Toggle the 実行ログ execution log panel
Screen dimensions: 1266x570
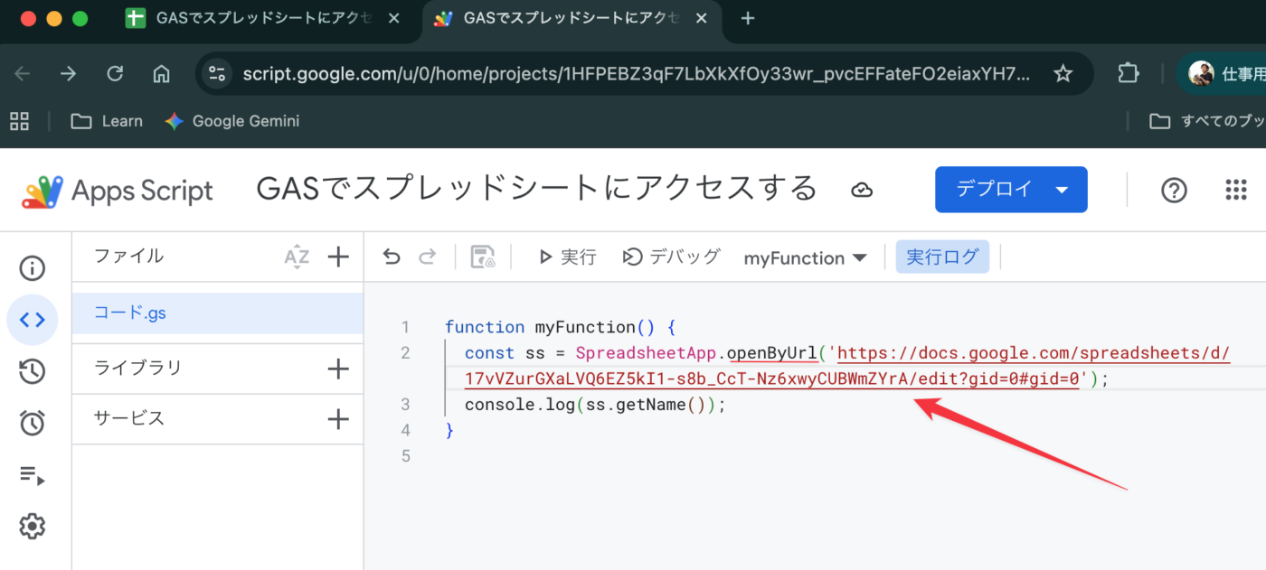pyautogui.click(x=942, y=257)
